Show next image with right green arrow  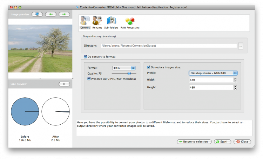click(64, 14)
